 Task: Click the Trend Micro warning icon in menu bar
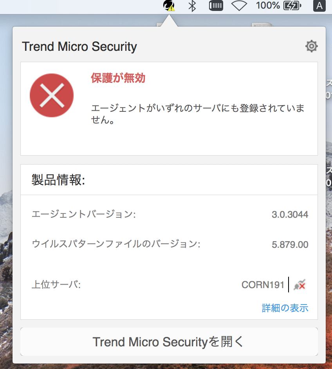(x=168, y=6)
